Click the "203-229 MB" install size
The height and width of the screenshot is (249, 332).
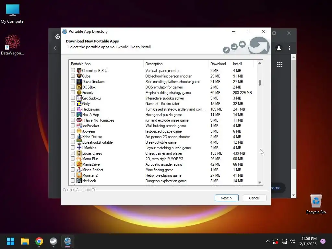pyautogui.click(x=243, y=92)
